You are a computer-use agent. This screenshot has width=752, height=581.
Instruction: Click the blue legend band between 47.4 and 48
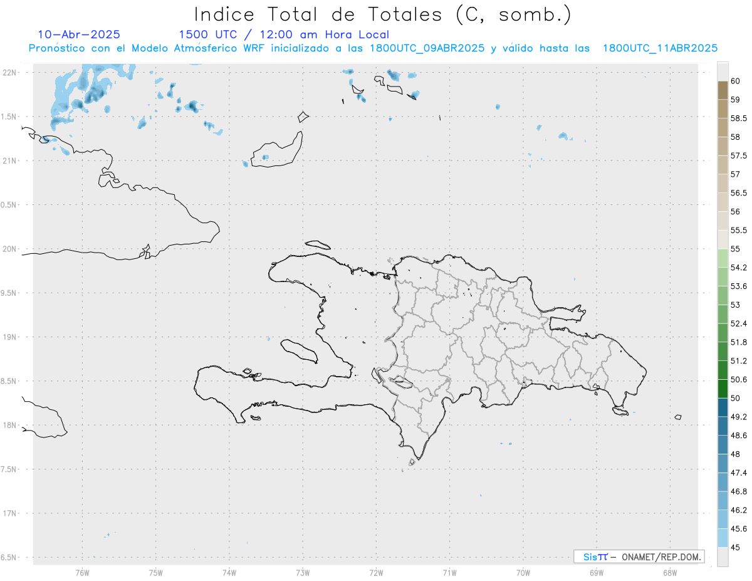point(723,463)
